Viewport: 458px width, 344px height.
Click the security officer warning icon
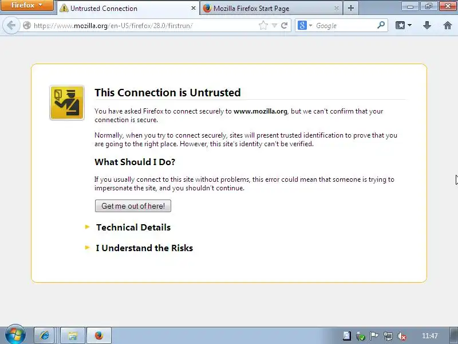click(x=67, y=103)
